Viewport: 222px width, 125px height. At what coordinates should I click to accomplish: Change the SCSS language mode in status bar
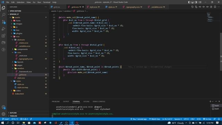coord(199,119)
